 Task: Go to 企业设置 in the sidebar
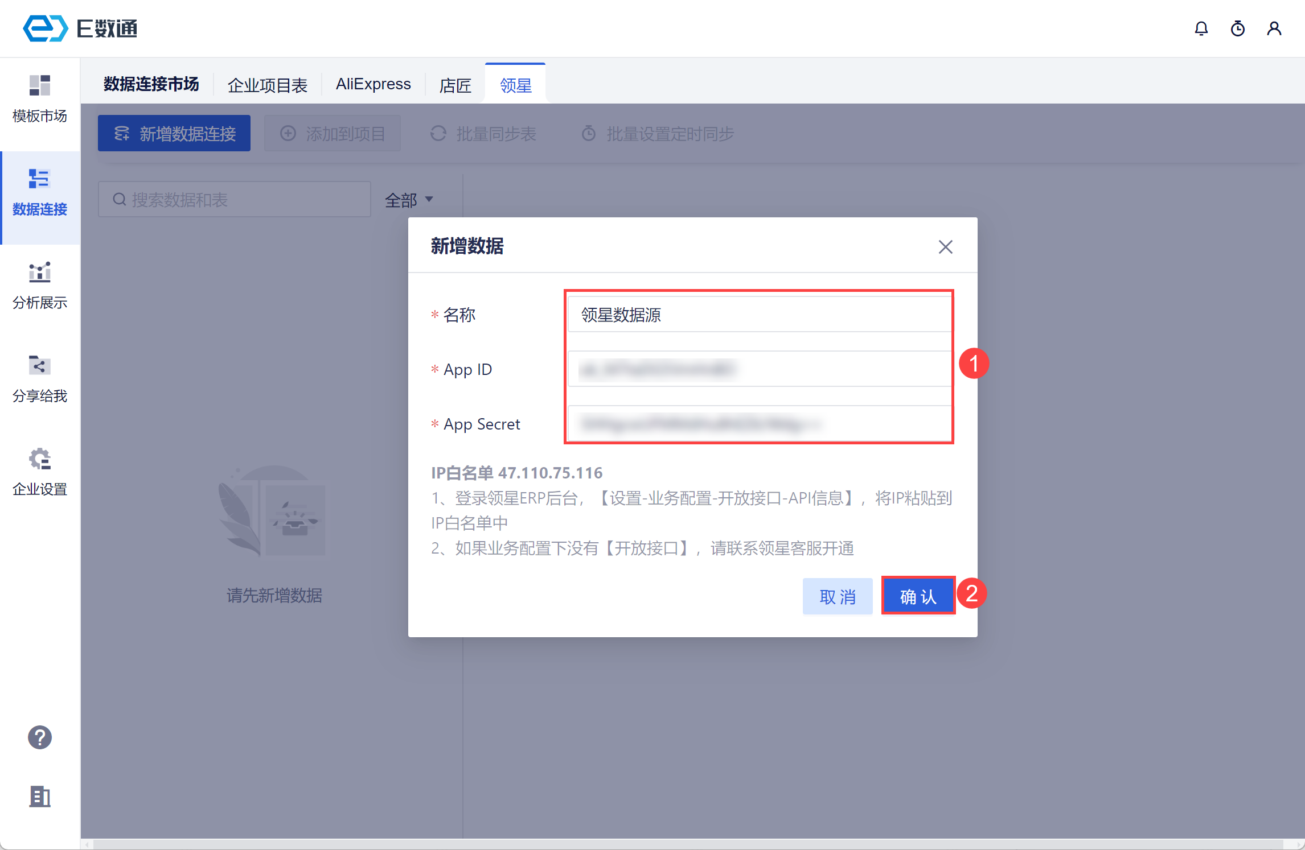click(x=40, y=473)
